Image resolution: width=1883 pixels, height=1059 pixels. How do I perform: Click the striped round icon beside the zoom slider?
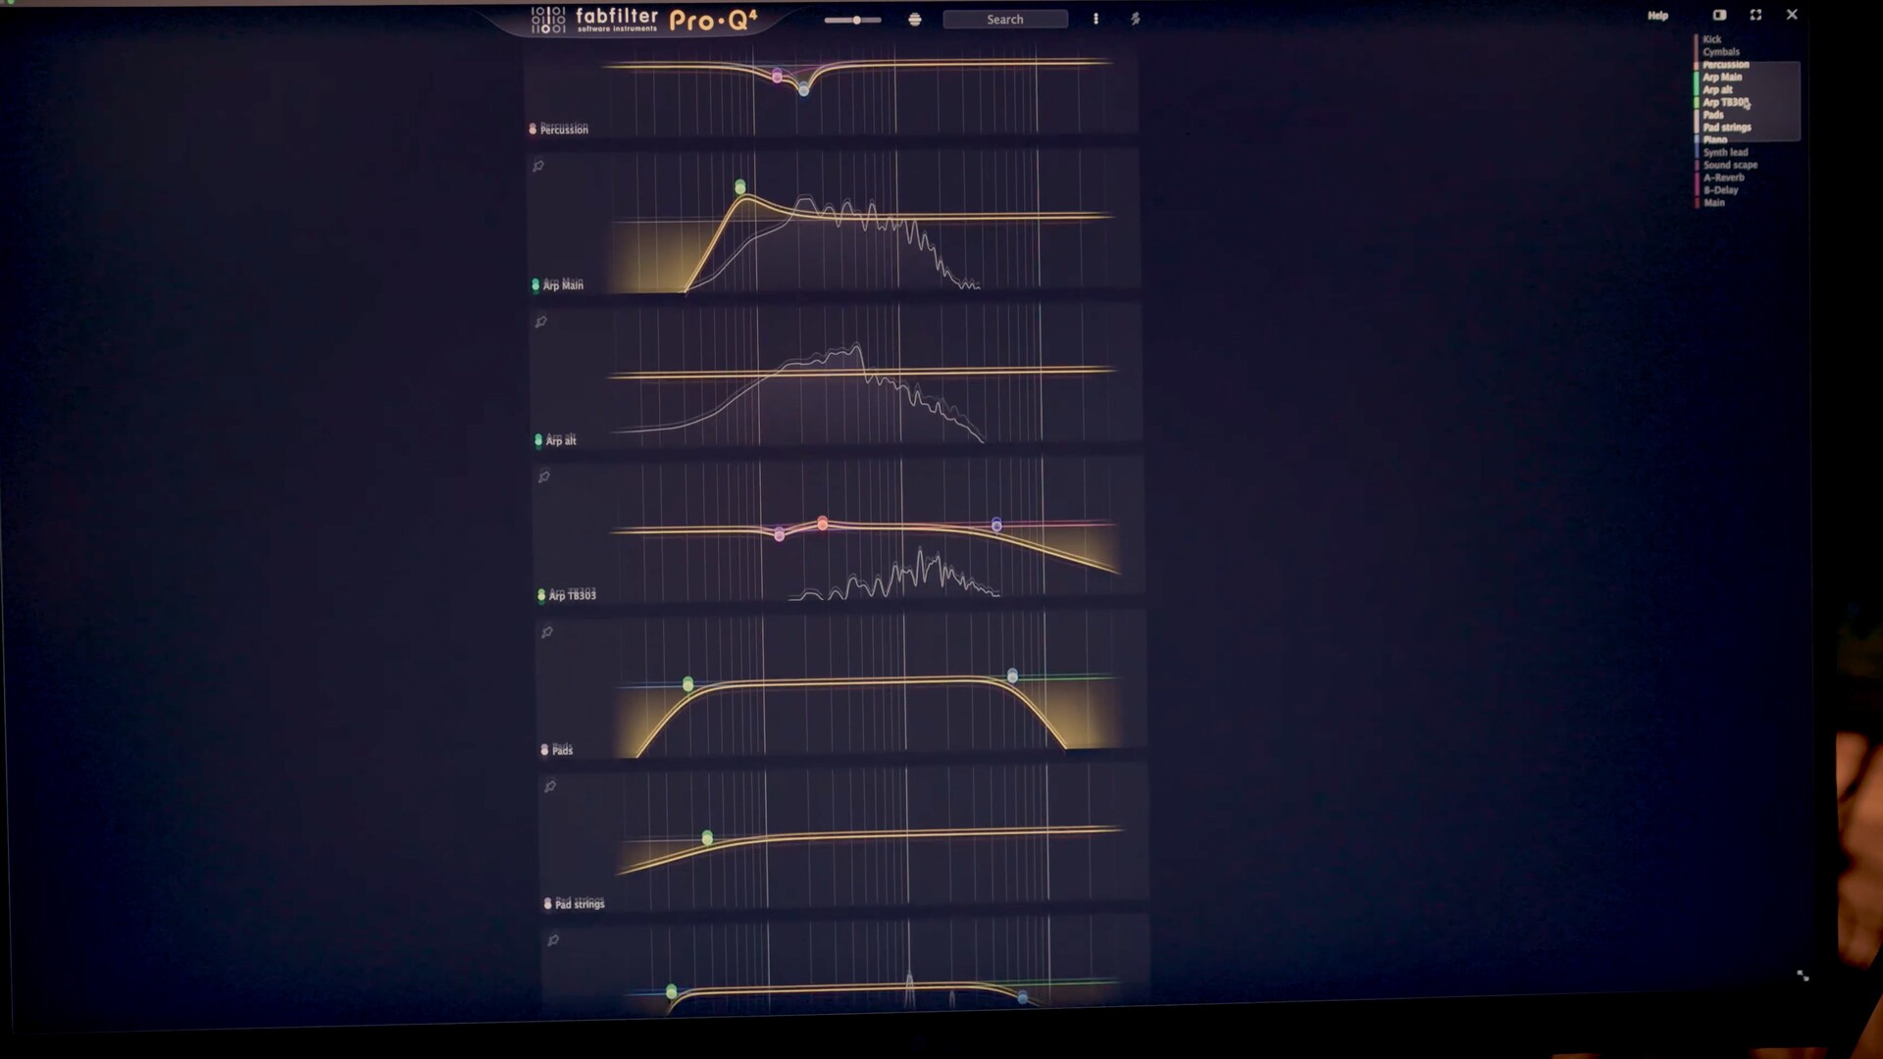(915, 20)
